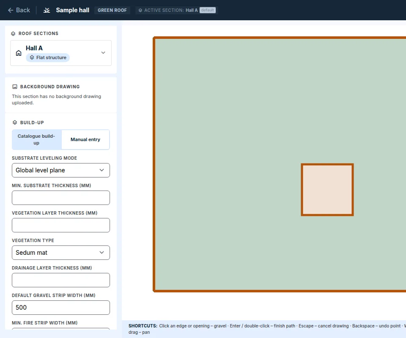406x338 pixels.
Task: Click the Roof Sections layers icon
Action: click(13, 34)
